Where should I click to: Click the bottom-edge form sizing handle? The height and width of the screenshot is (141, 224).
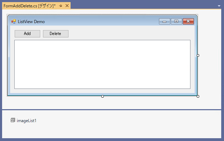tap(102, 96)
